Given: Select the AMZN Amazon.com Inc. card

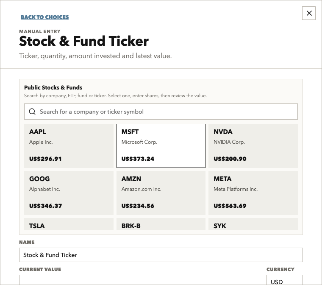Looking at the screenshot, I should (x=161, y=193).
